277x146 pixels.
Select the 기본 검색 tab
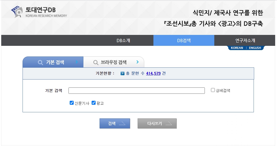point(55,63)
